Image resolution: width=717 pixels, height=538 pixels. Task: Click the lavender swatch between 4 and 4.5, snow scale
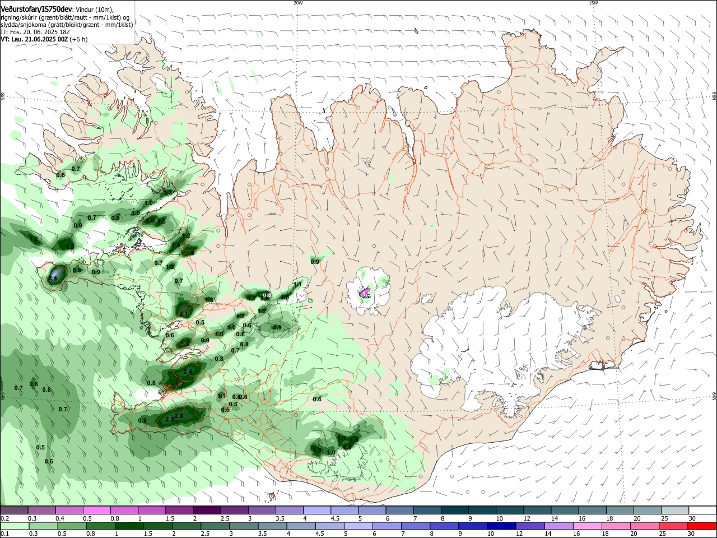tap(317, 511)
